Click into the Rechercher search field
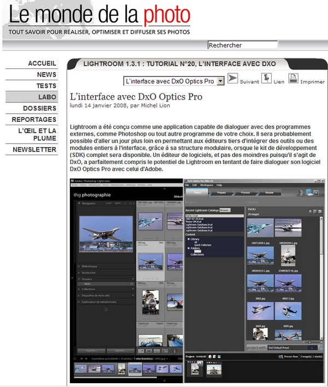Viewport: 328px width, 387px height. tap(243, 45)
